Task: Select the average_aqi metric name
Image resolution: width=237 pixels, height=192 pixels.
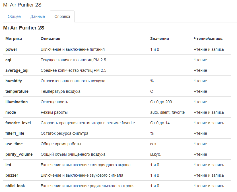Action: pyautogui.click(x=17, y=70)
